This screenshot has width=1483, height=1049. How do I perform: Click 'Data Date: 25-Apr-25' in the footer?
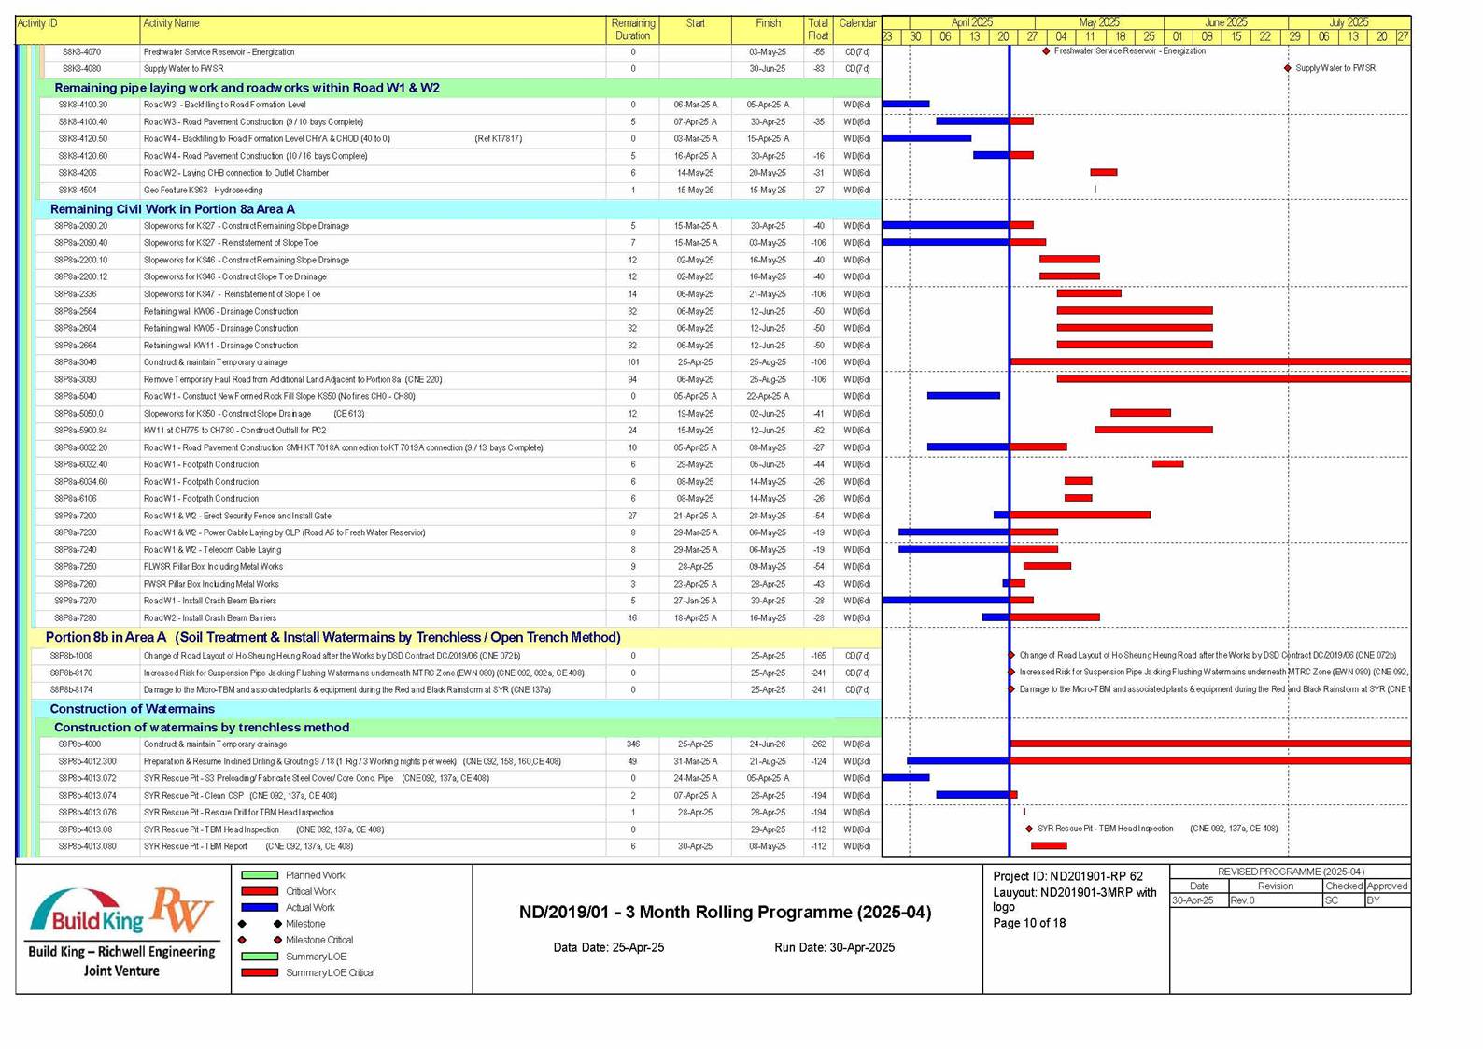pos(609,947)
